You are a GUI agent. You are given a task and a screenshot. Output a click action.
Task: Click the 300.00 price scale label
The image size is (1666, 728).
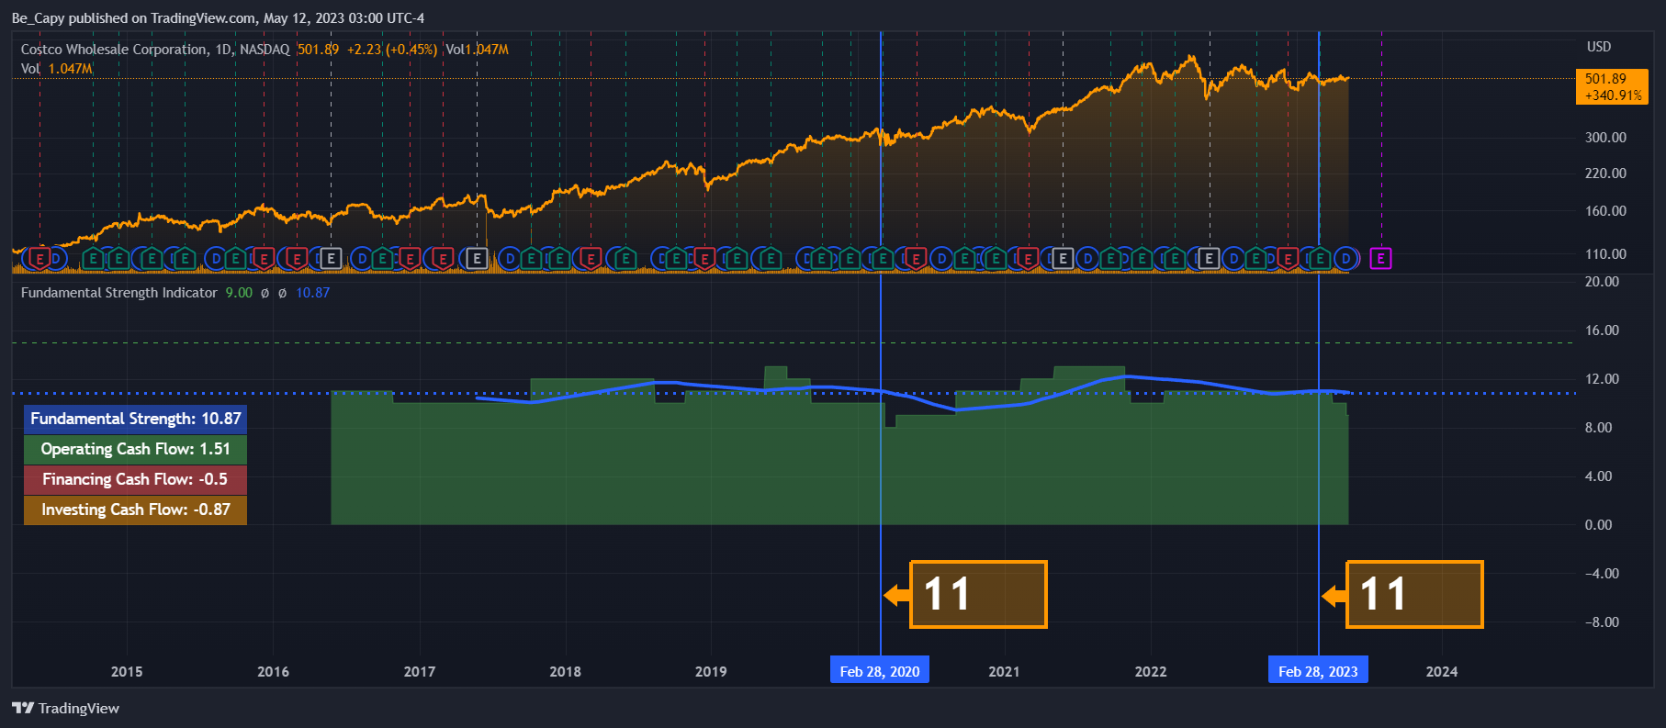(x=1605, y=138)
